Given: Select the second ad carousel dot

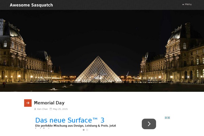Looking at the screenshot, I should [x=87, y=130].
